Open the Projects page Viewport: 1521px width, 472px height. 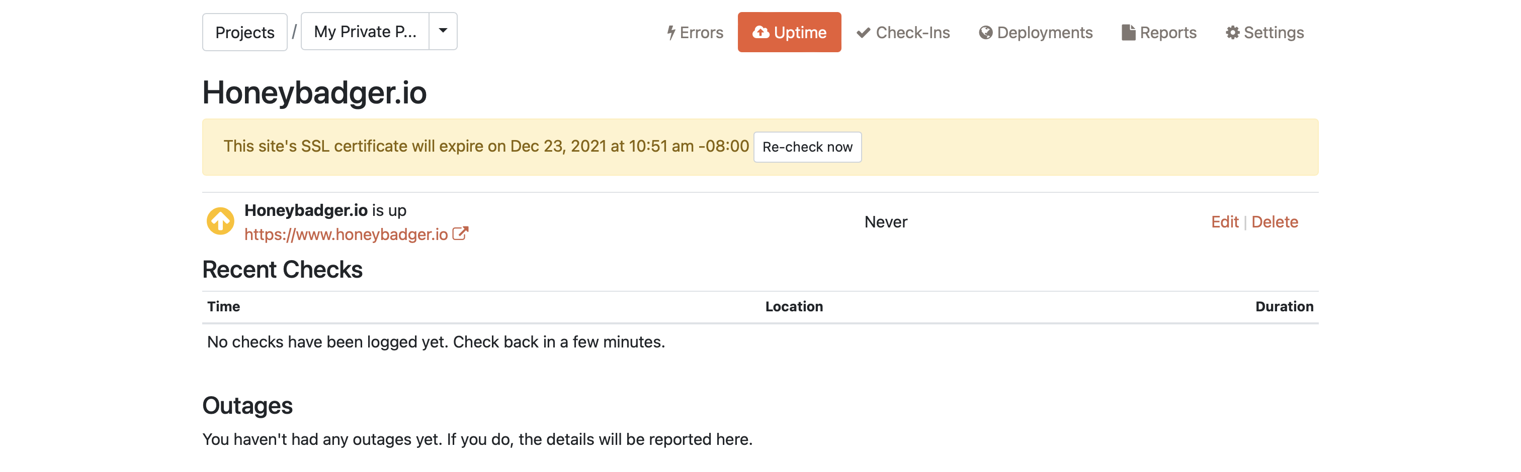[244, 31]
